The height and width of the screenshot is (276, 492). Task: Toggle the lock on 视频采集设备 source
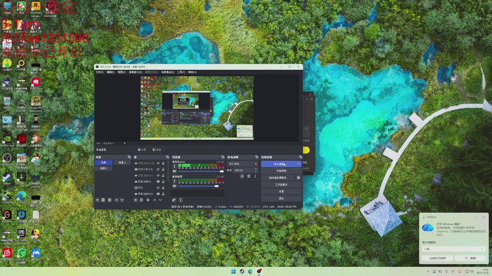click(163, 169)
